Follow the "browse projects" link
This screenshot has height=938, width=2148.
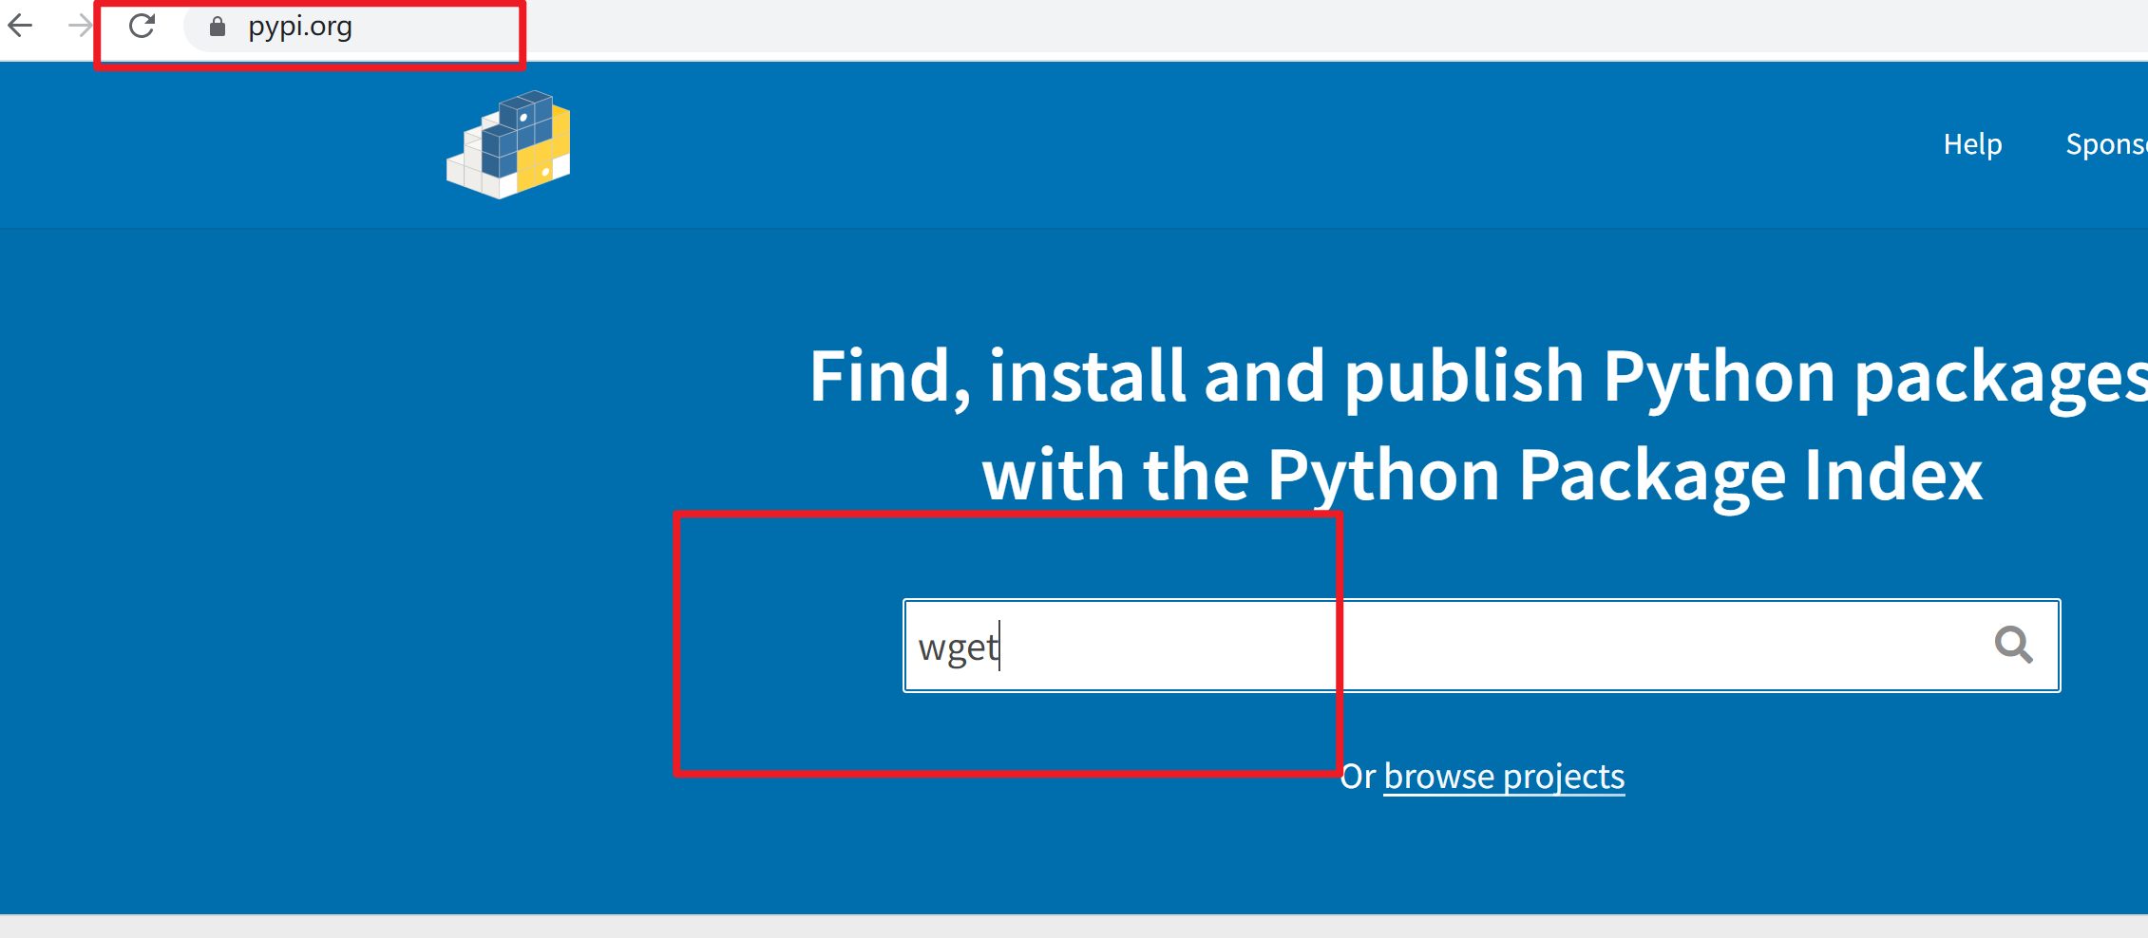pyautogui.click(x=1504, y=777)
